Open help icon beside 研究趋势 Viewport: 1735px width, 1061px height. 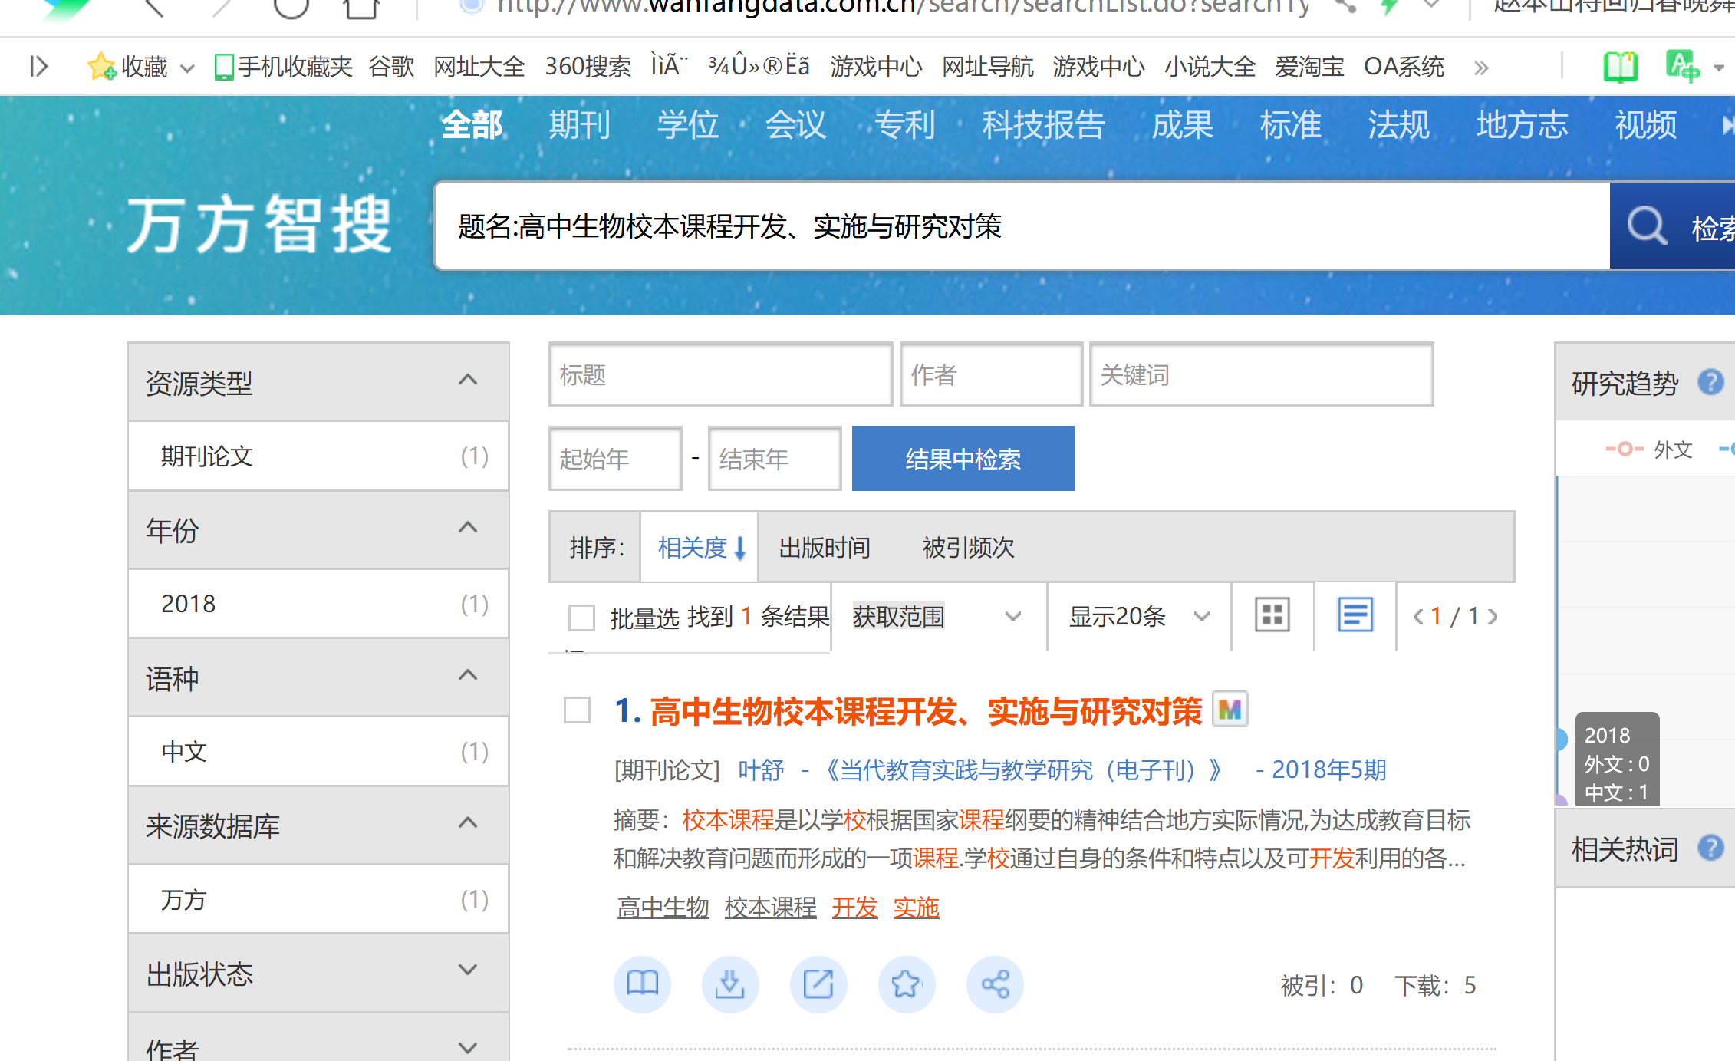tap(1710, 381)
